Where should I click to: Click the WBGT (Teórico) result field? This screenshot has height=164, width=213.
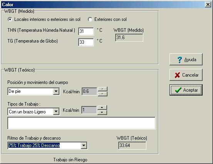(132, 145)
